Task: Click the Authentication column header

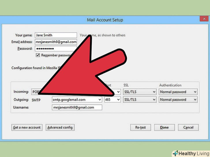Action: coord(170,85)
